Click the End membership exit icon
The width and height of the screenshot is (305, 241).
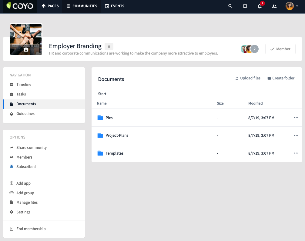[x=12, y=229]
